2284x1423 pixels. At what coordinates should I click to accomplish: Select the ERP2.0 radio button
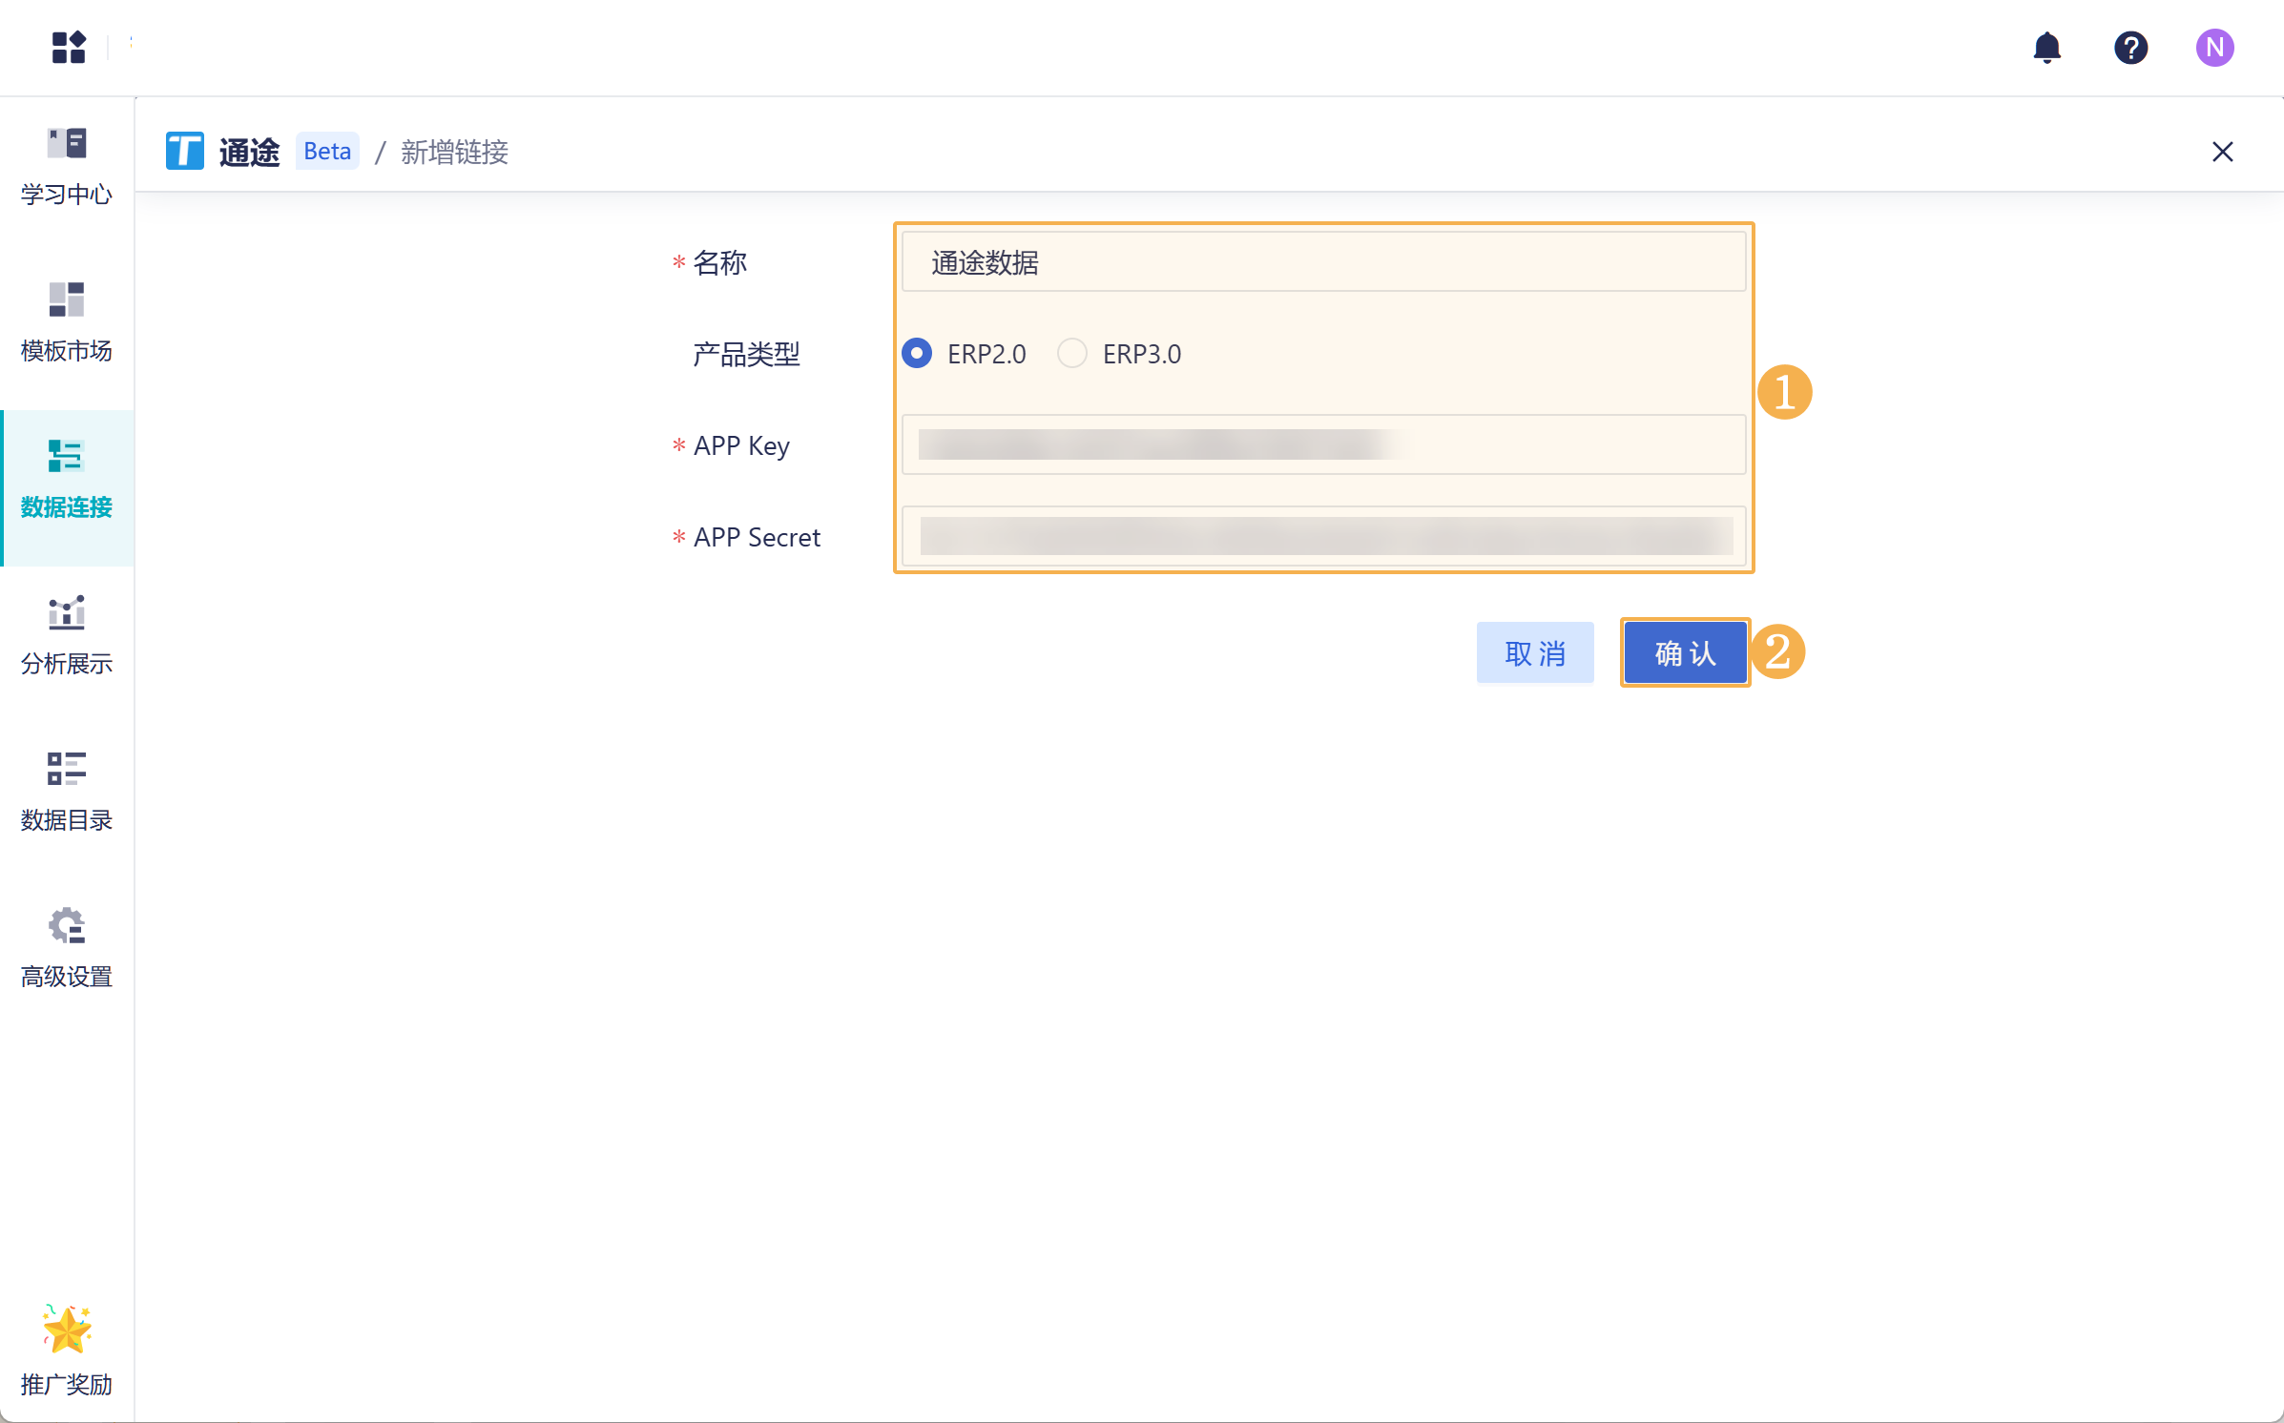[x=917, y=354]
